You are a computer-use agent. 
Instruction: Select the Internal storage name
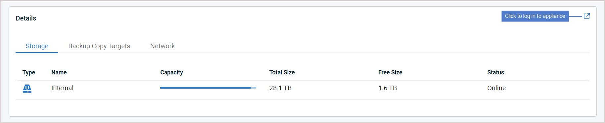tap(62, 88)
